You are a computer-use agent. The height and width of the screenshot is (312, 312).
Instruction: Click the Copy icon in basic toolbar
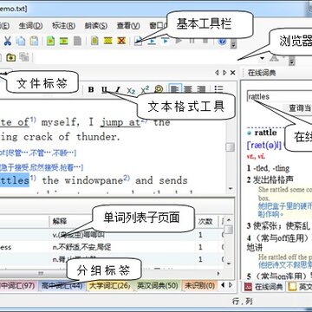(21, 41)
